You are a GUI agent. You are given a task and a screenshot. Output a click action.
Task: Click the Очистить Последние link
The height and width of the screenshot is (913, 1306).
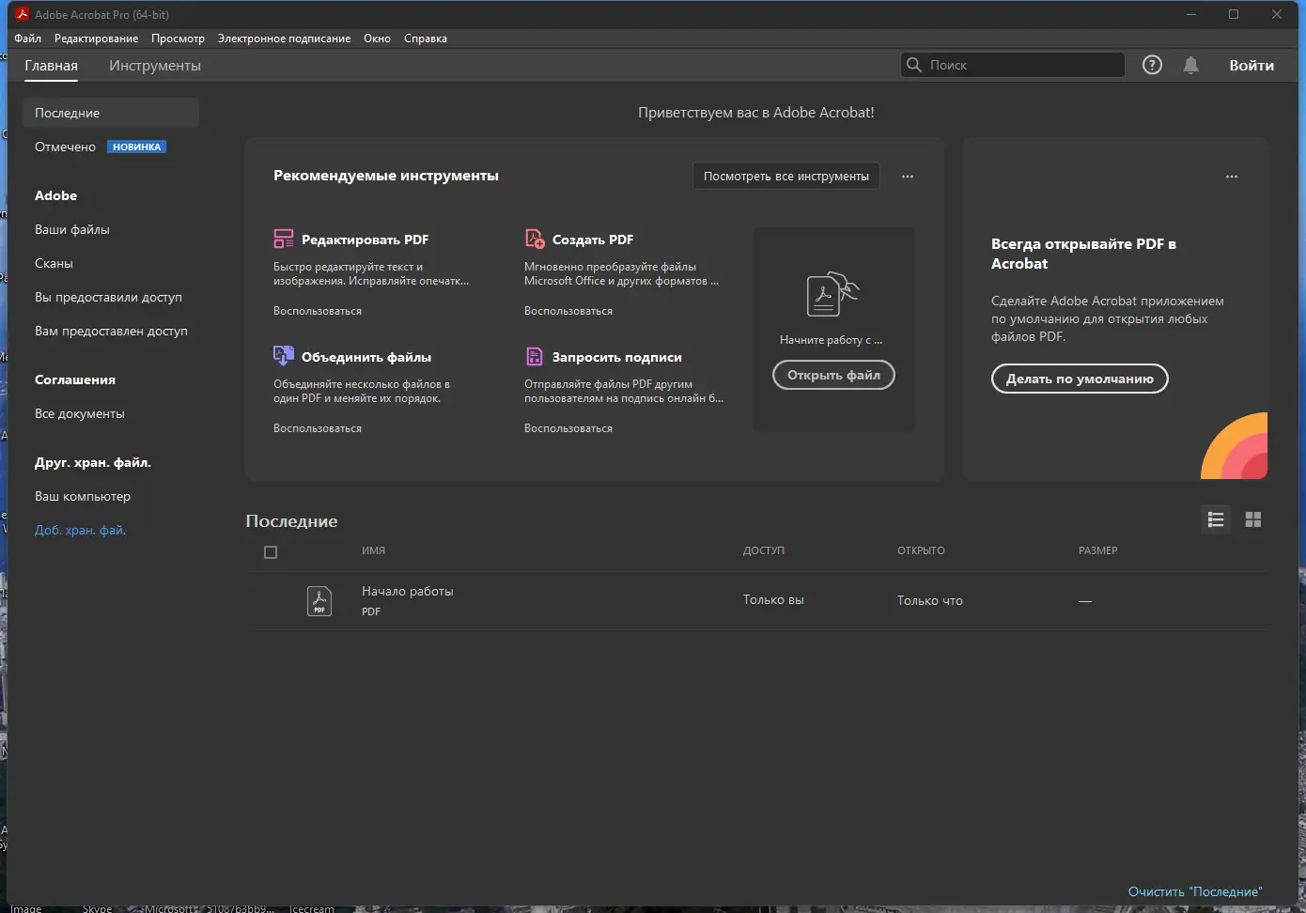point(1194,890)
